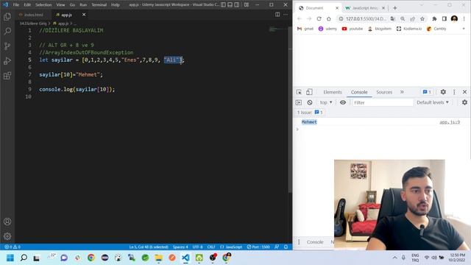Screen dimensions: 471x265
Task: Open the Run and Debug view
Action: pyautogui.click(x=7, y=60)
